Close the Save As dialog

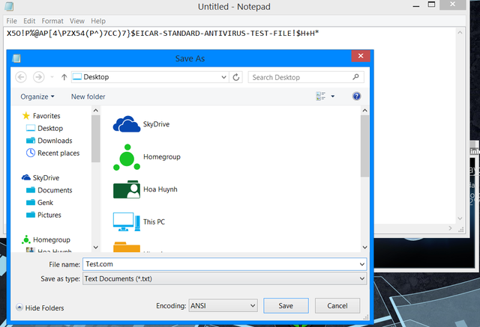click(x=361, y=56)
